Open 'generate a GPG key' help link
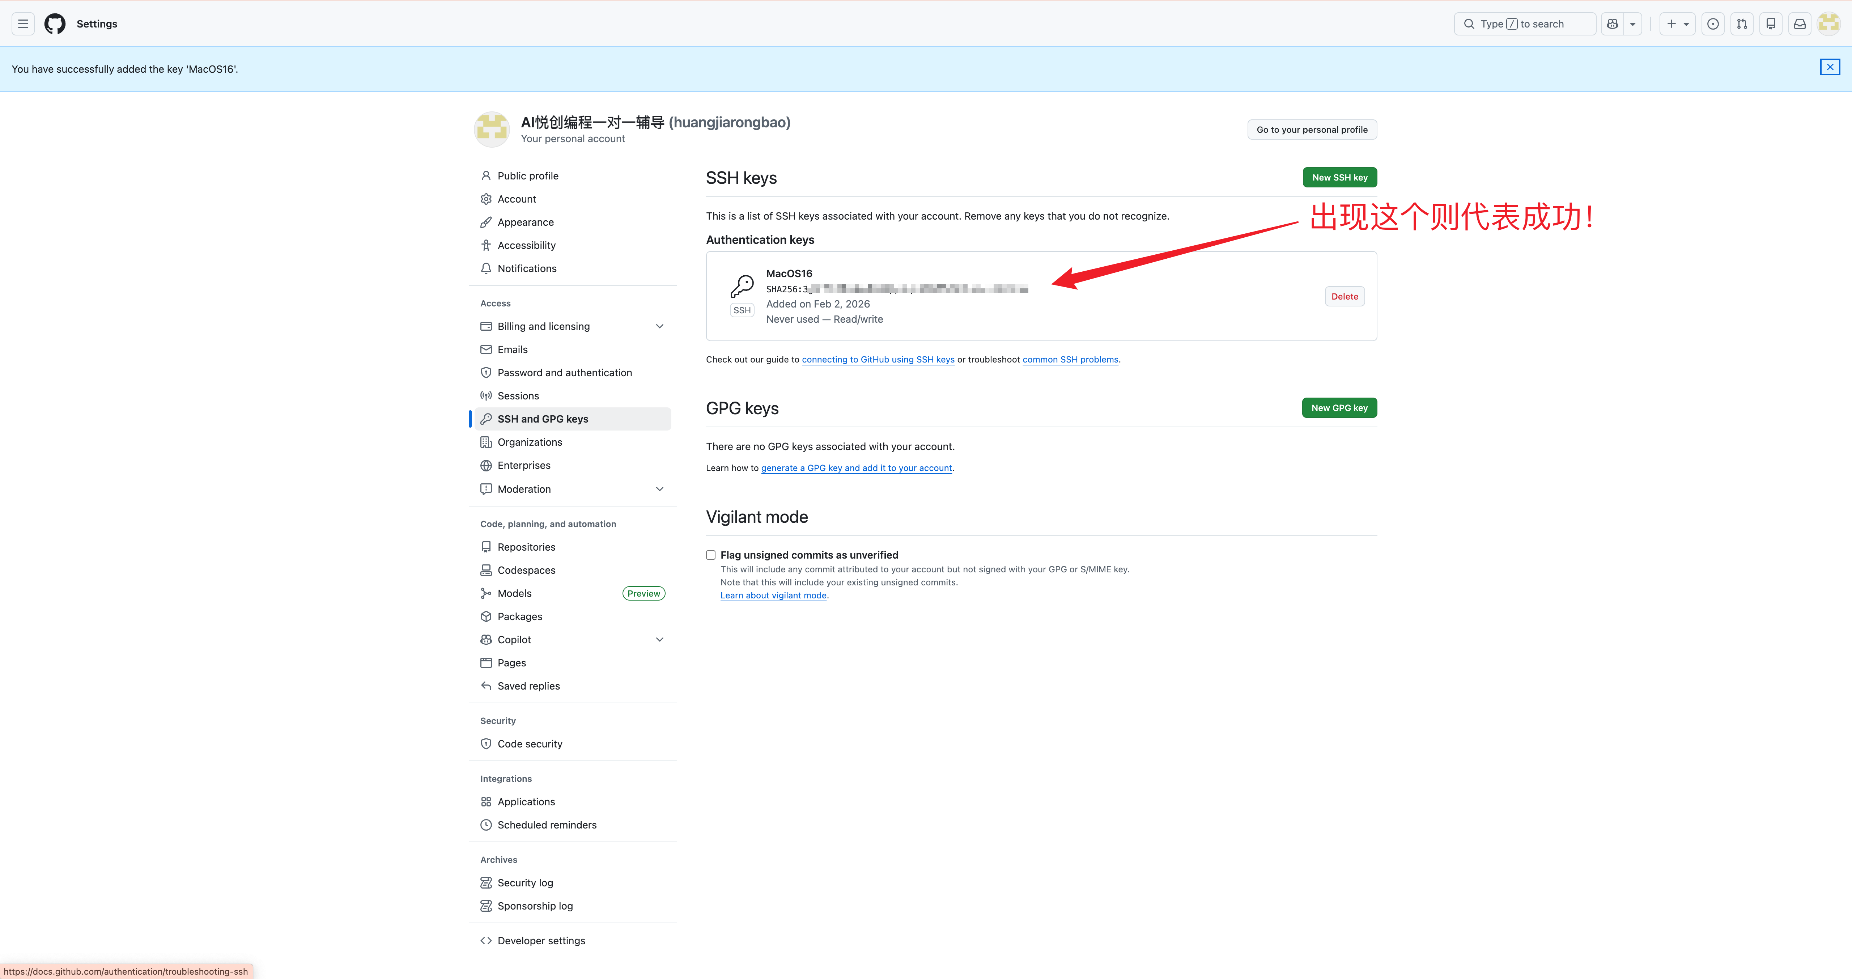Image resolution: width=1852 pixels, height=979 pixels. click(857, 468)
